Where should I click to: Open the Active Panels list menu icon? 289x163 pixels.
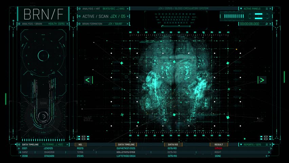click(267, 9)
